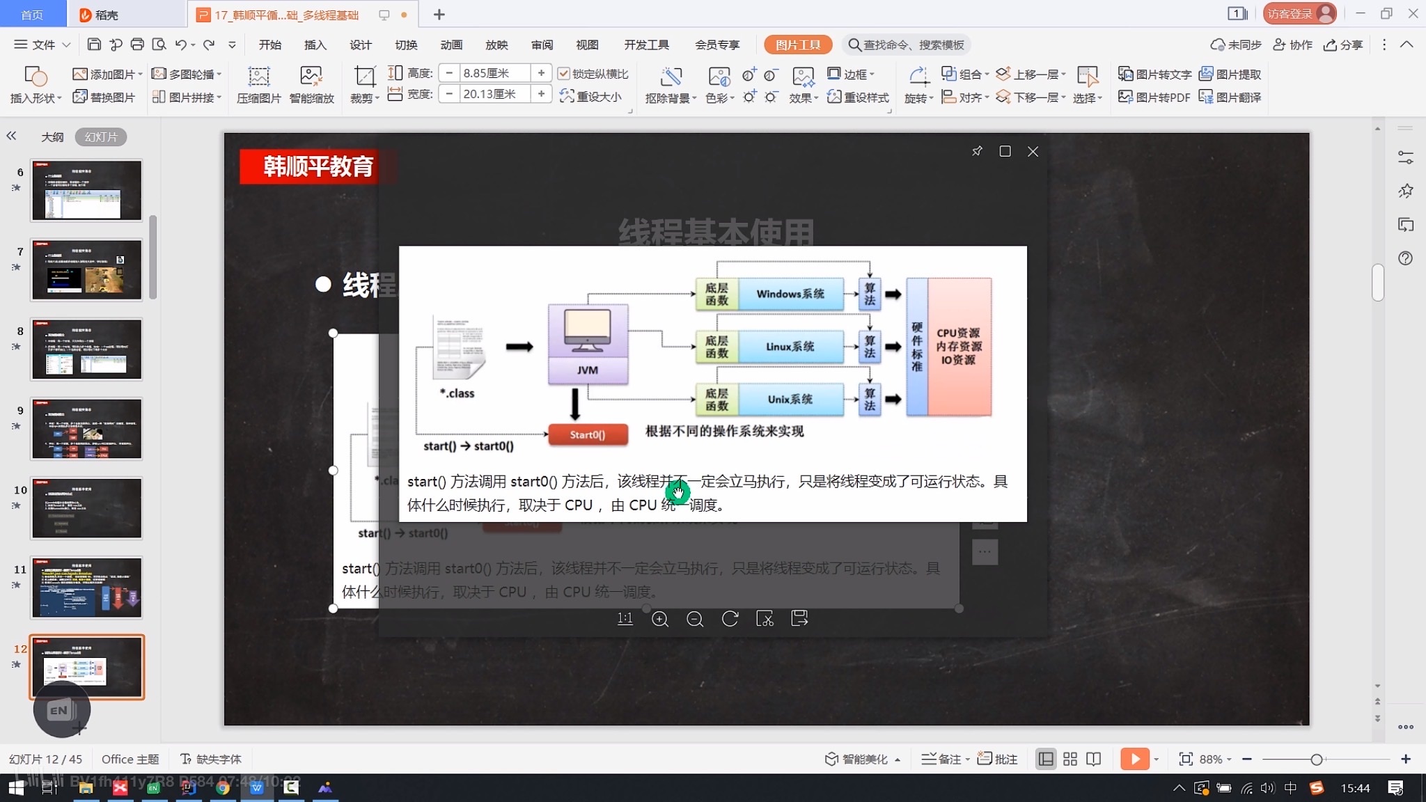Start slideshow with the orange play button
This screenshot has height=802, width=1426.
pyautogui.click(x=1134, y=759)
